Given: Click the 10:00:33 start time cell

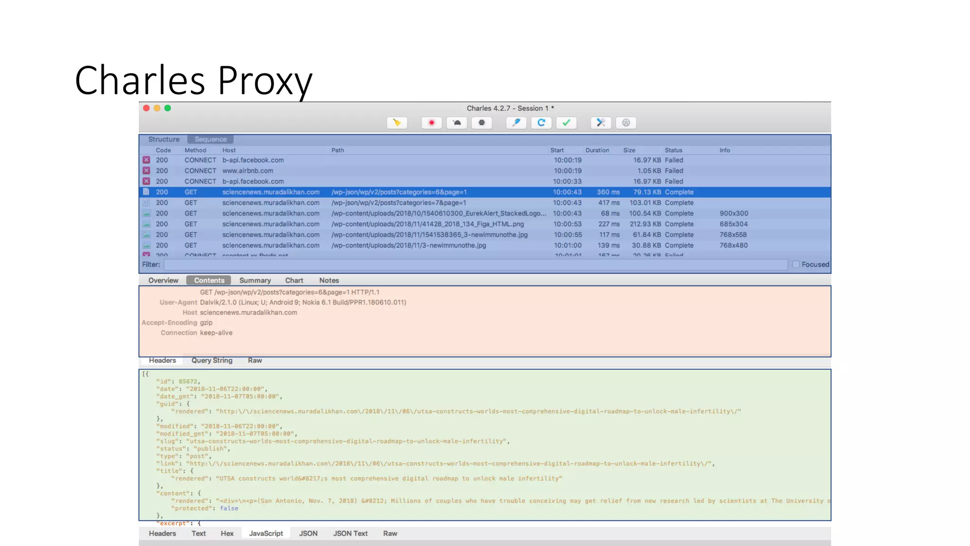Looking at the screenshot, I should [x=567, y=182].
